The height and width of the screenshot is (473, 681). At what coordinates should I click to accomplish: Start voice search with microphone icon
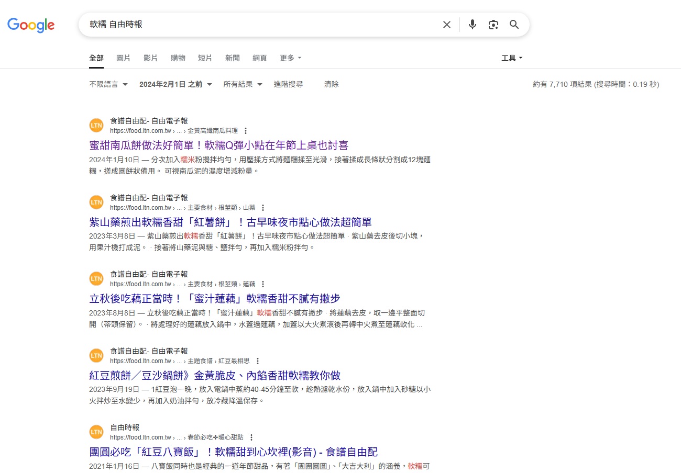pyautogui.click(x=473, y=25)
